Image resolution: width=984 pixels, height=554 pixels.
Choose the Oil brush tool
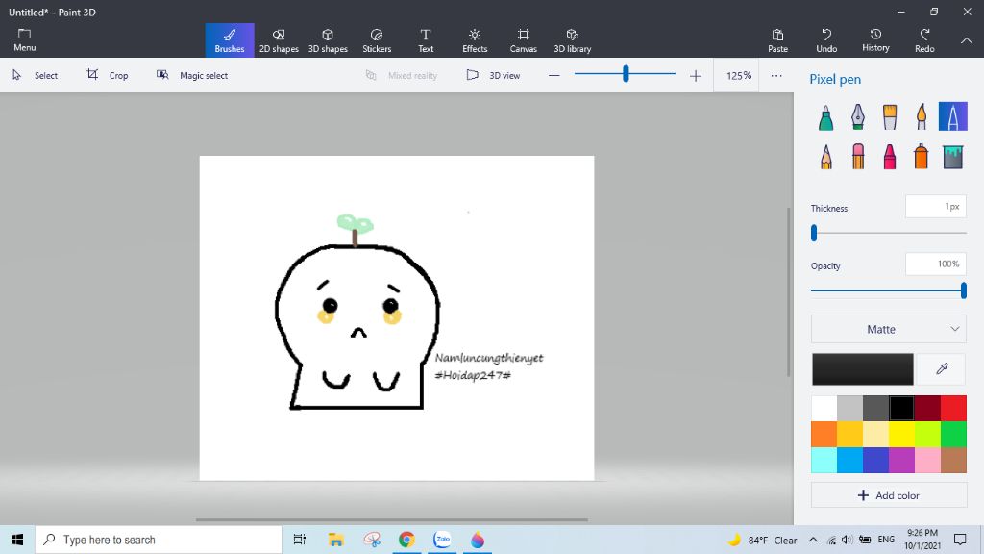890,117
